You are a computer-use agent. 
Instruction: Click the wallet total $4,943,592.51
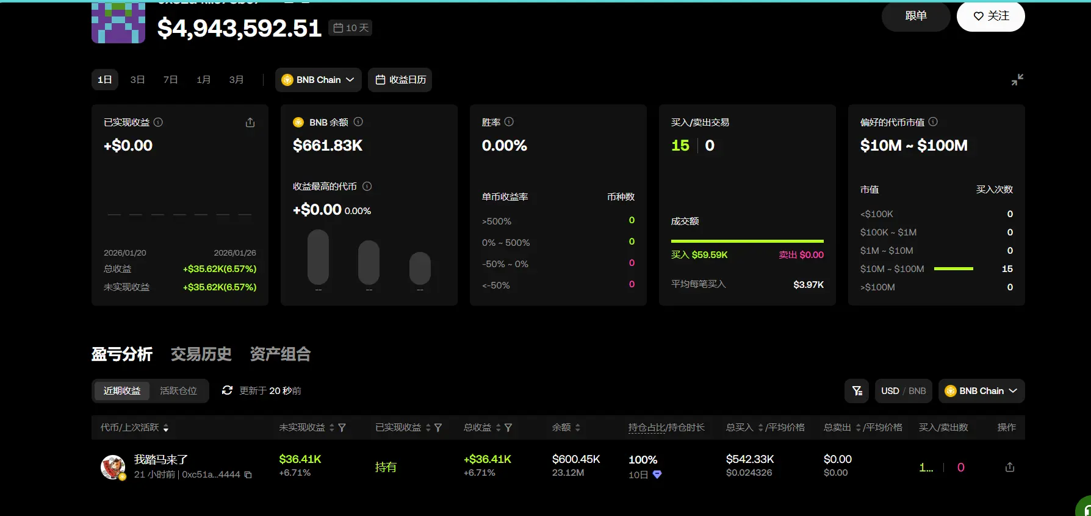point(239,28)
